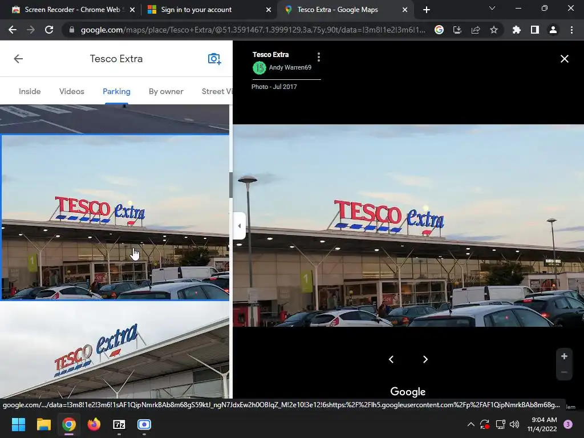584x438 pixels.
Task: Click browser back arrow
Action: (13, 30)
